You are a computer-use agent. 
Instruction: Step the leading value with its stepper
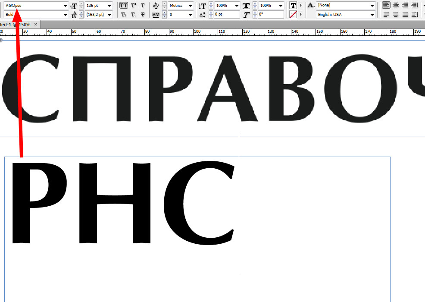pyautogui.click(x=81, y=15)
